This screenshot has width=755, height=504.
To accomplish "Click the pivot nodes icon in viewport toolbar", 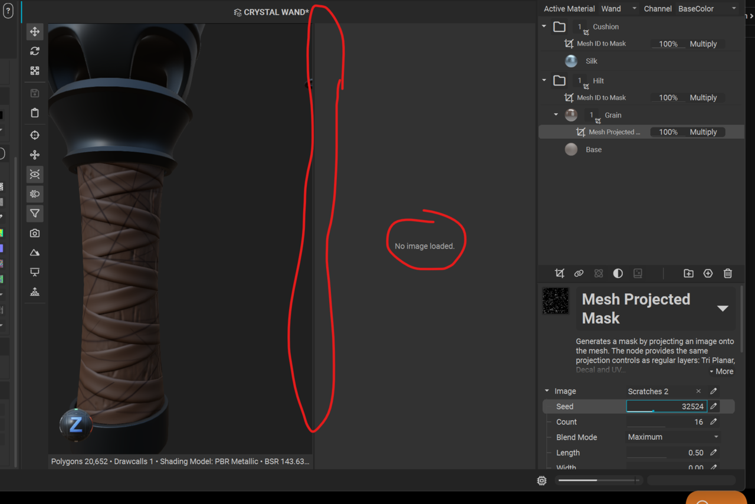I will 35,155.
